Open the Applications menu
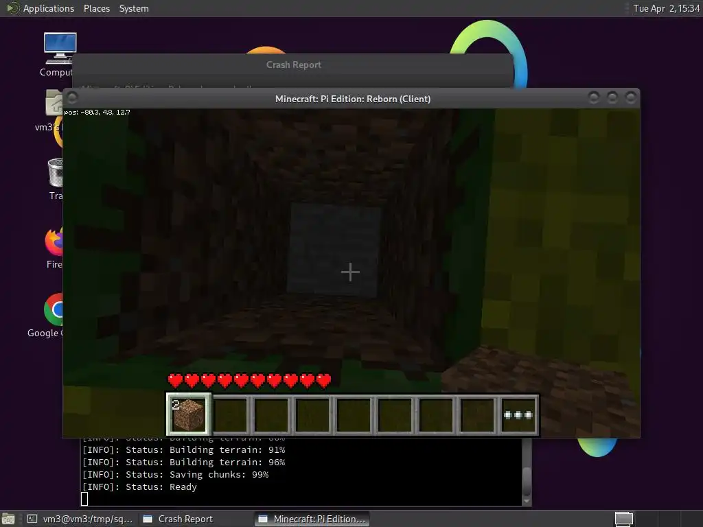Viewport: 703px width, 527px height. coord(49,8)
